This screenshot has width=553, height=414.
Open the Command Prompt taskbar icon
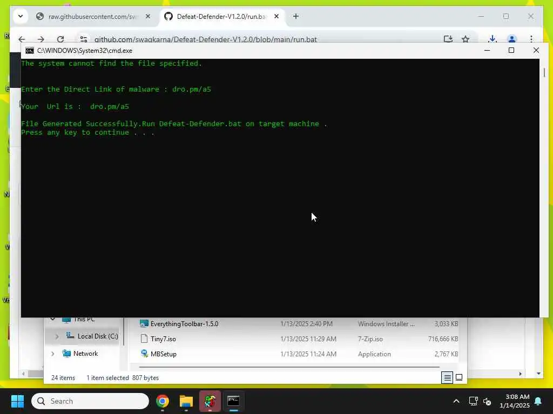[233, 401]
